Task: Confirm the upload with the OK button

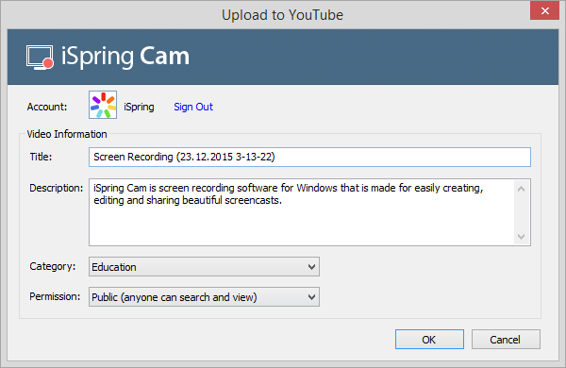Action: click(429, 339)
